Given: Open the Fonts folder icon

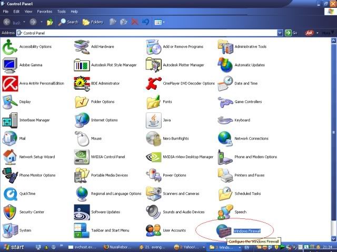Looking at the screenshot, I should 153,102.
